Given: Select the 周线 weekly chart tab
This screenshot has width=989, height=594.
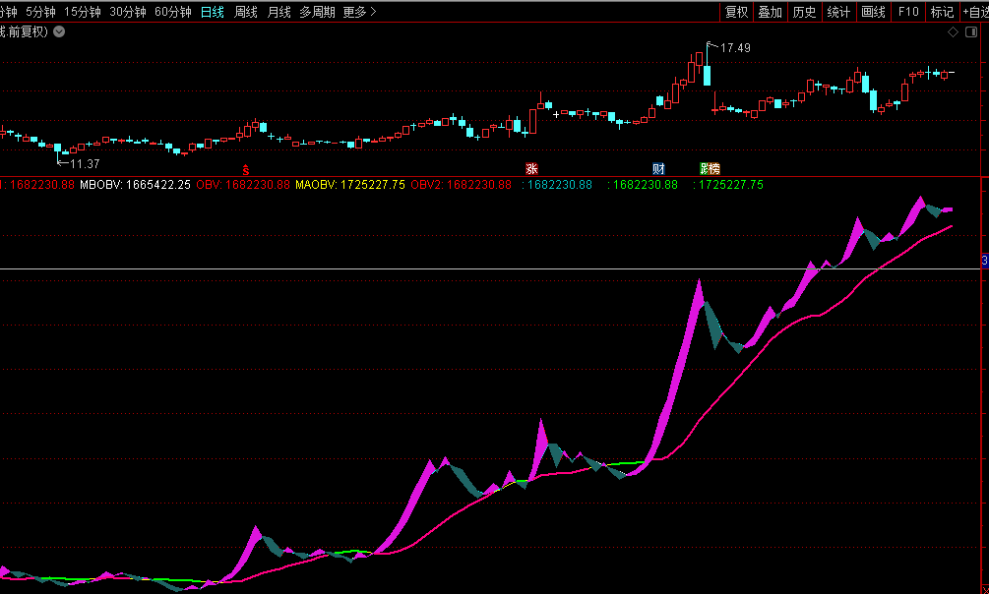Looking at the screenshot, I should point(246,12).
